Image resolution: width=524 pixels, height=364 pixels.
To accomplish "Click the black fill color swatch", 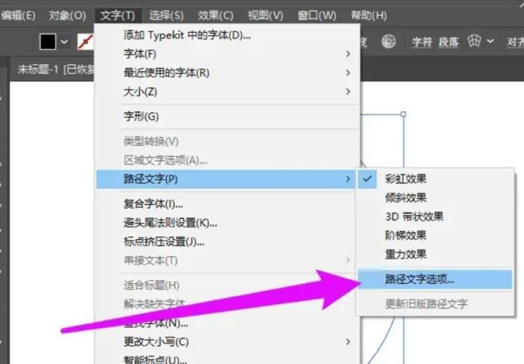I will point(48,42).
